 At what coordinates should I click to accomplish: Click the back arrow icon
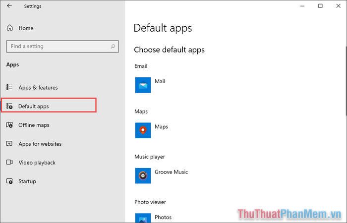[9, 6]
